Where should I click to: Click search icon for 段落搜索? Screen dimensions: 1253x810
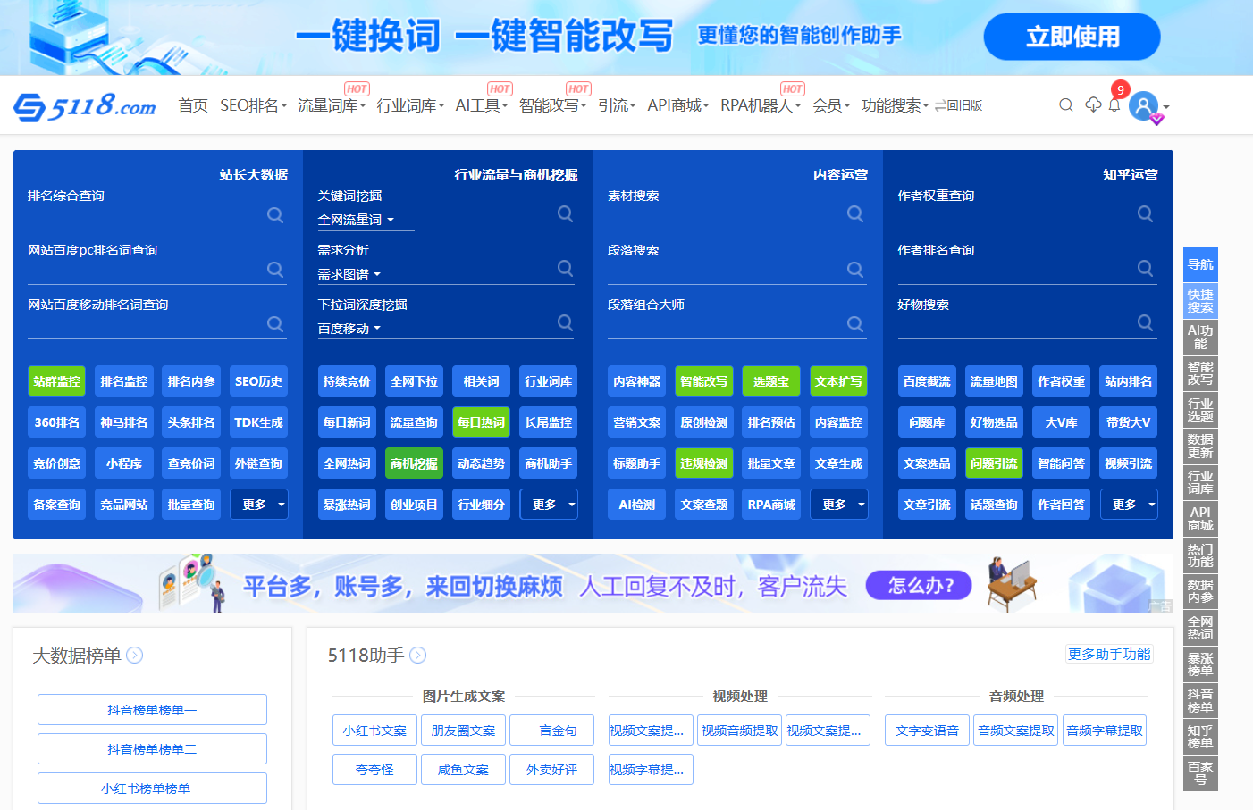point(855,269)
